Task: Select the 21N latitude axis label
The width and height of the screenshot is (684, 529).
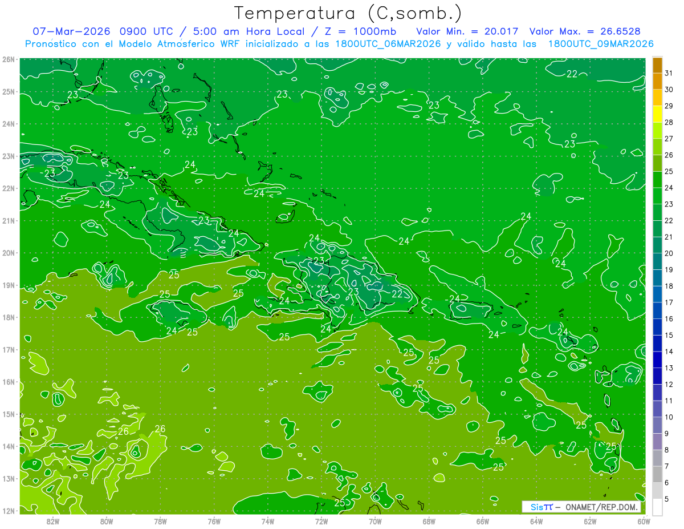Action: (x=8, y=221)
